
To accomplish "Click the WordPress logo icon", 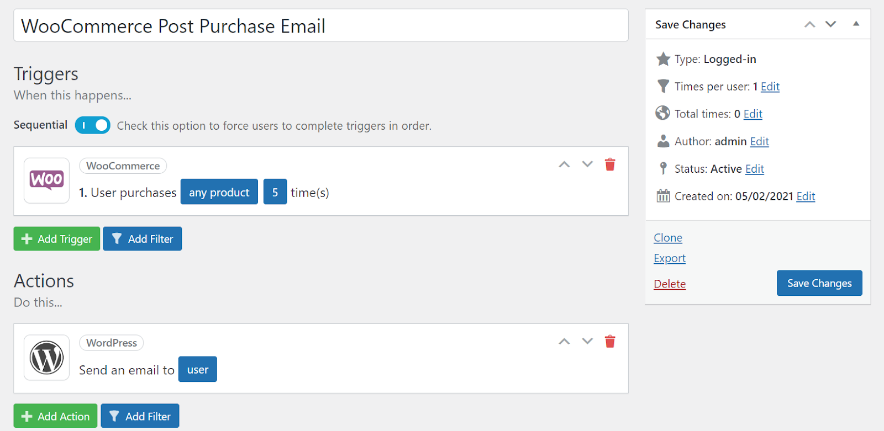I will point(46,358).
